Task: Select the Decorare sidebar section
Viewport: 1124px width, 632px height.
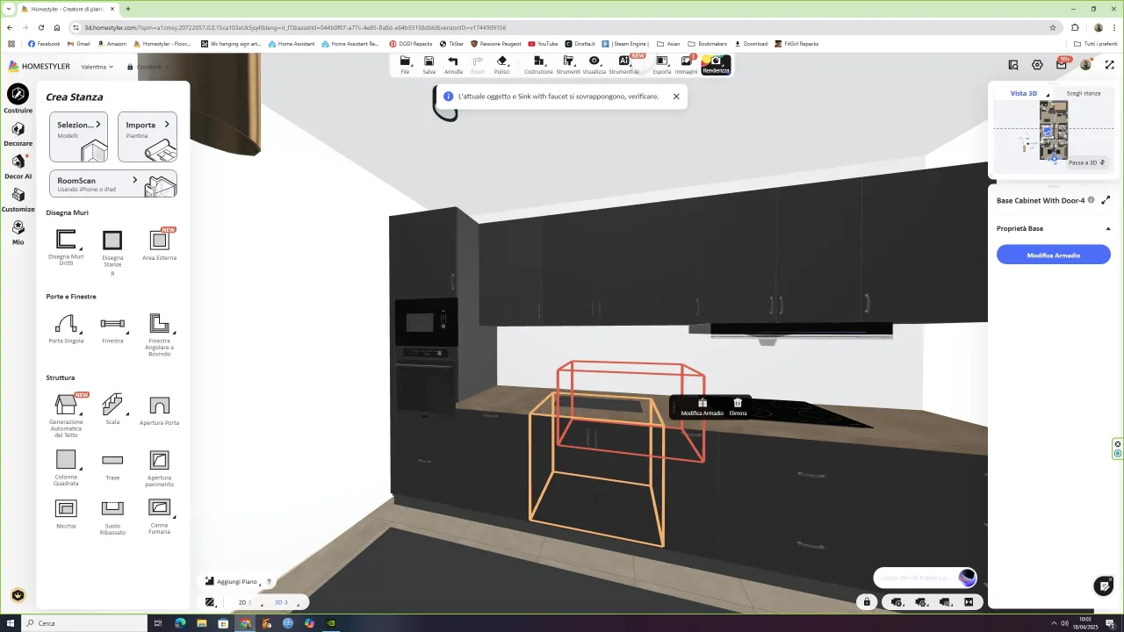Action: tap(18, 133)
